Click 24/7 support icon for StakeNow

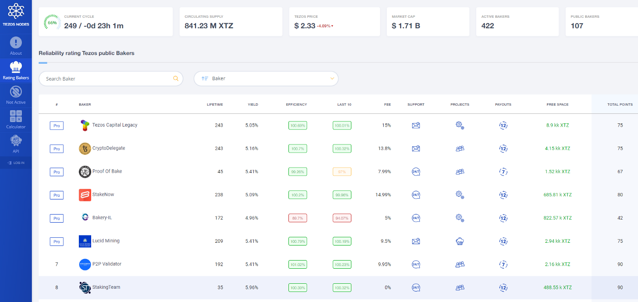coord(416,195)
